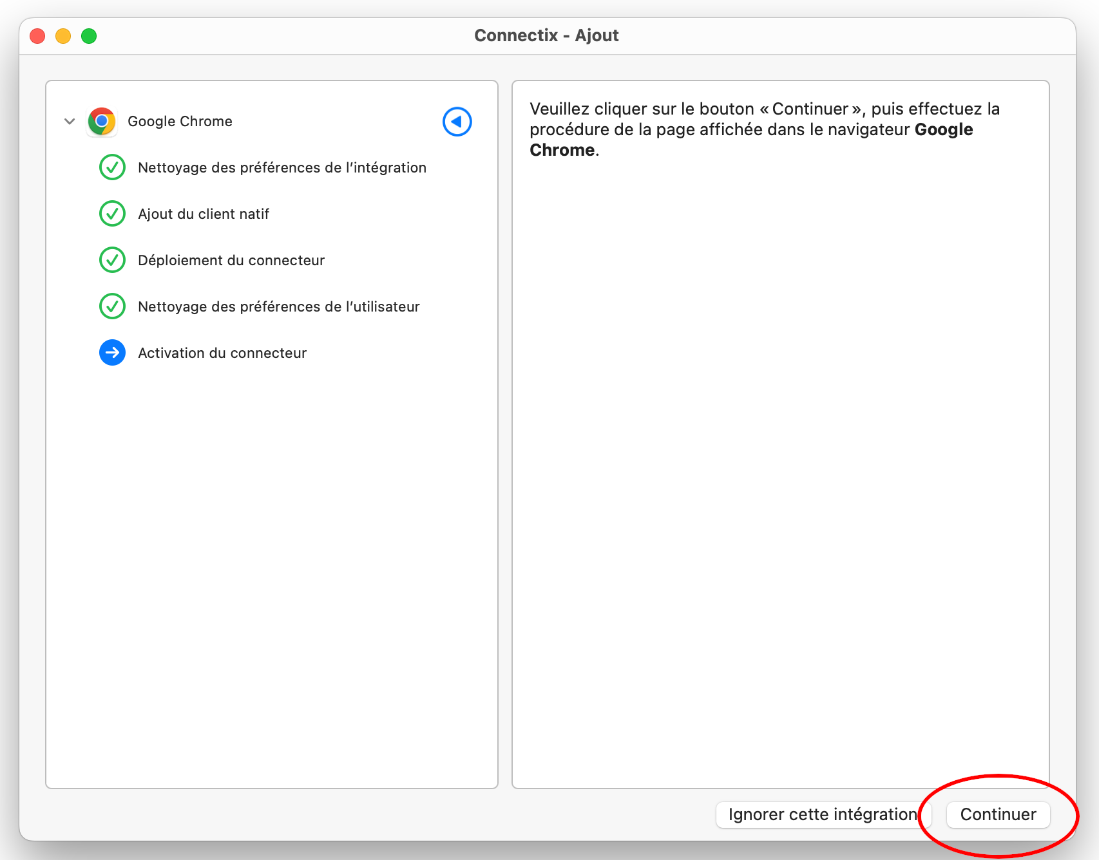Maximize the window using the green button
Viewport: 1099px width, 860px height.
(x=89, y=36)
